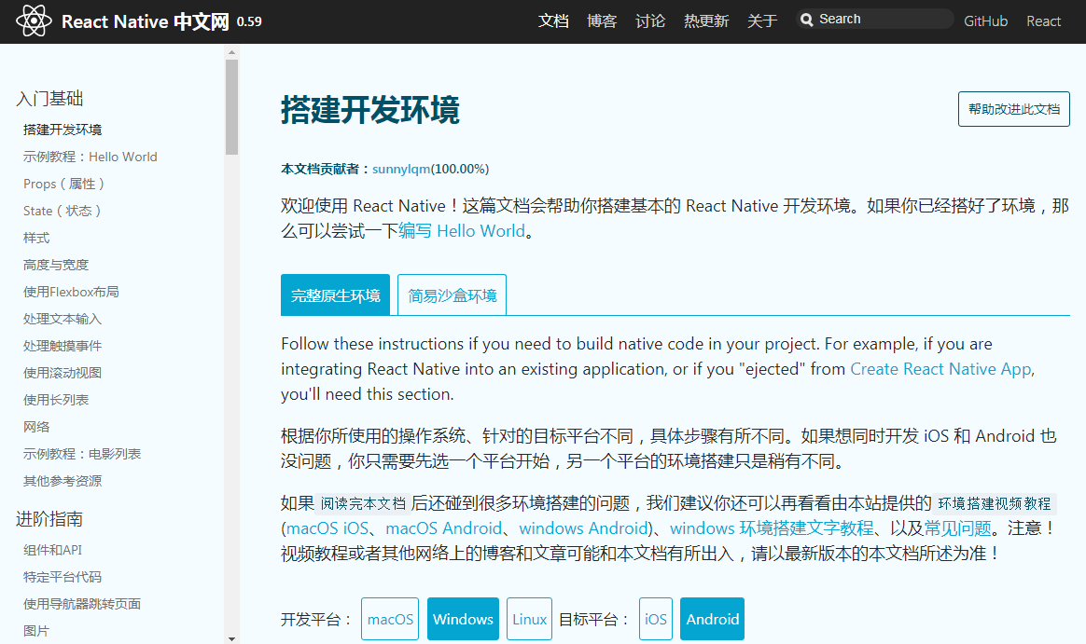Open sidebar item 使用长列表
This screenshot has width=1086, height=644.
[x=55, y=400]
